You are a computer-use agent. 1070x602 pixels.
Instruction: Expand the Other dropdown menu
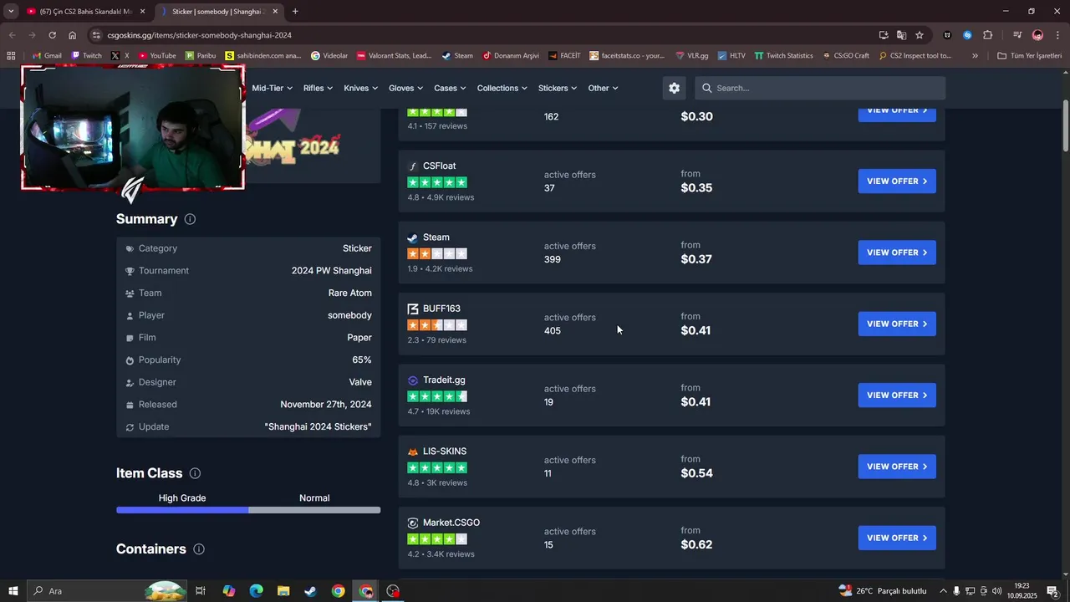pyautogui.click(x=603, y=88)
